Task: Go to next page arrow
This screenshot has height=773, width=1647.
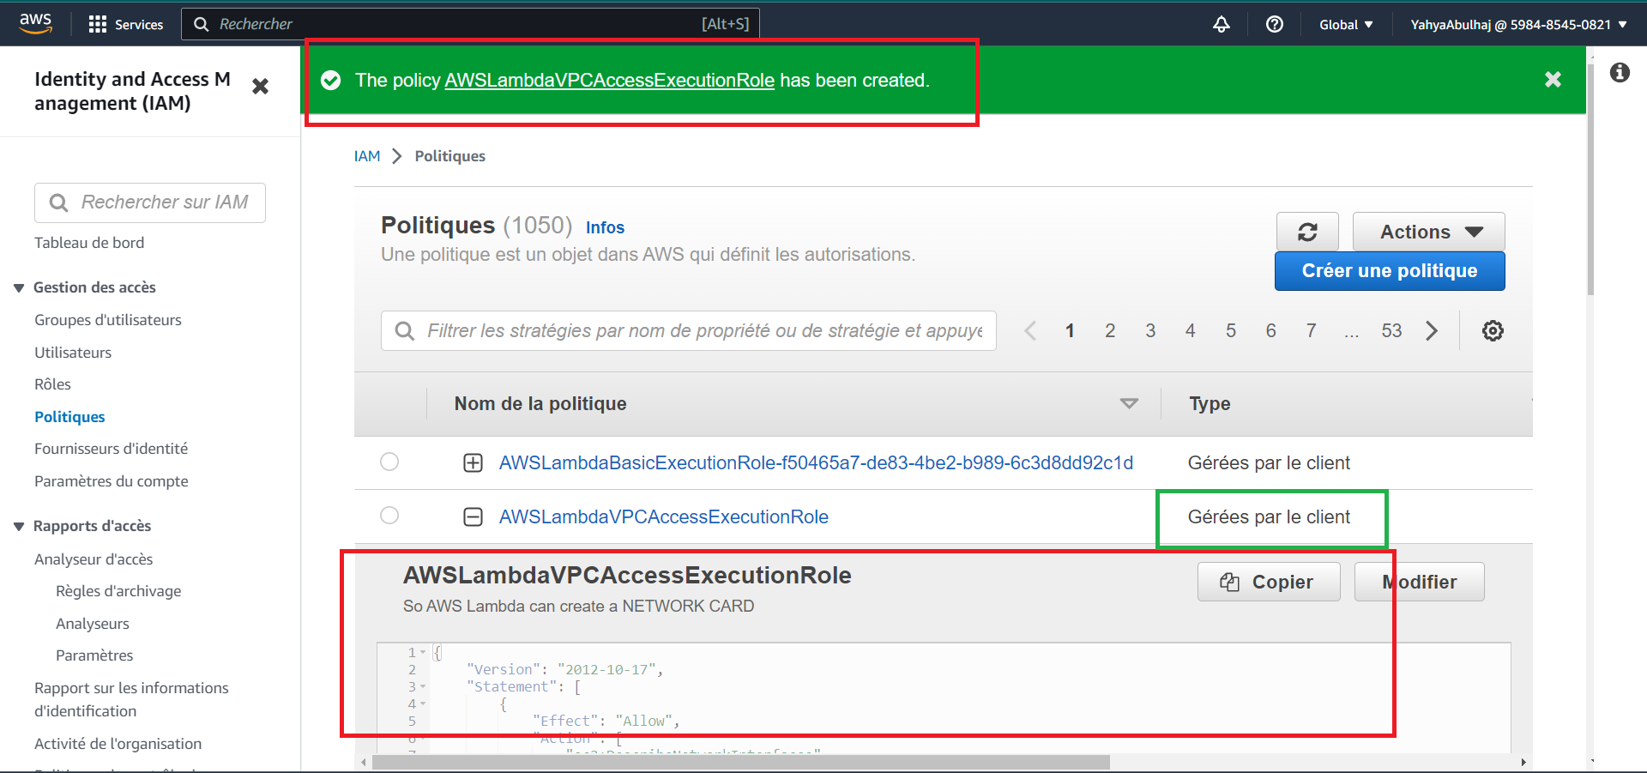Action: click(1432, 330)
